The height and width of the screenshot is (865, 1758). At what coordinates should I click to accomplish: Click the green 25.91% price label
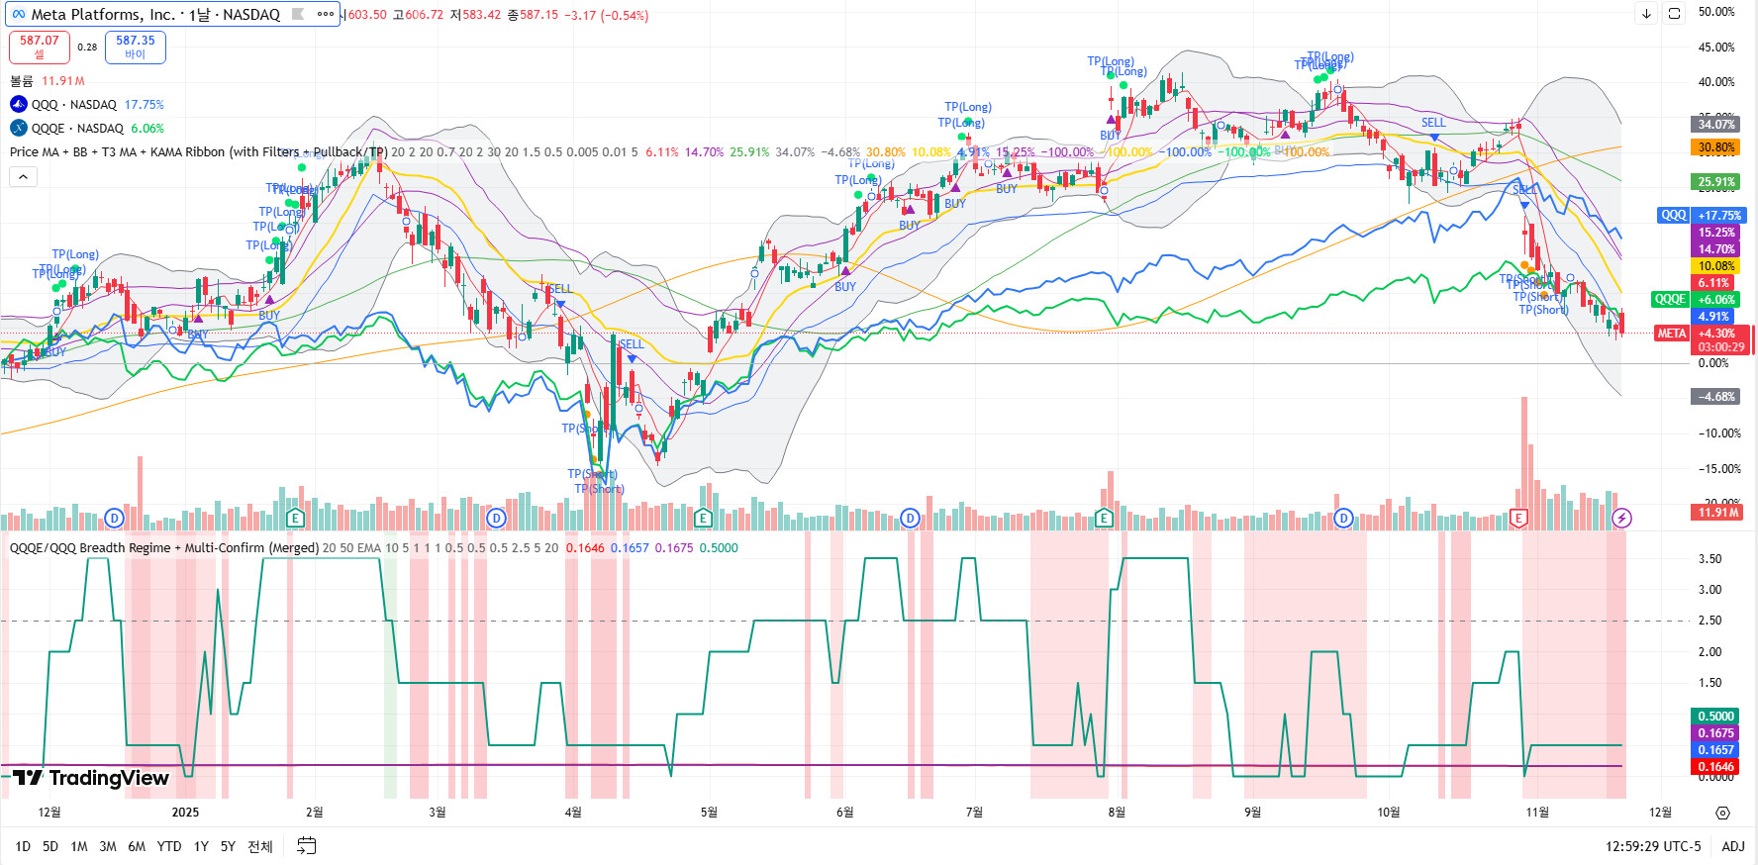[1716, 182]
